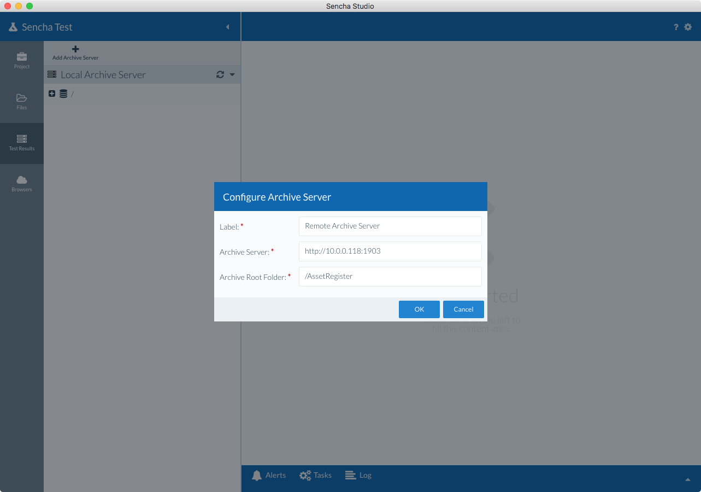The height and width of the screenshot is (492, 701).
Task: Select the Project icon in the sidebar
Action: (x=21, y=60)
